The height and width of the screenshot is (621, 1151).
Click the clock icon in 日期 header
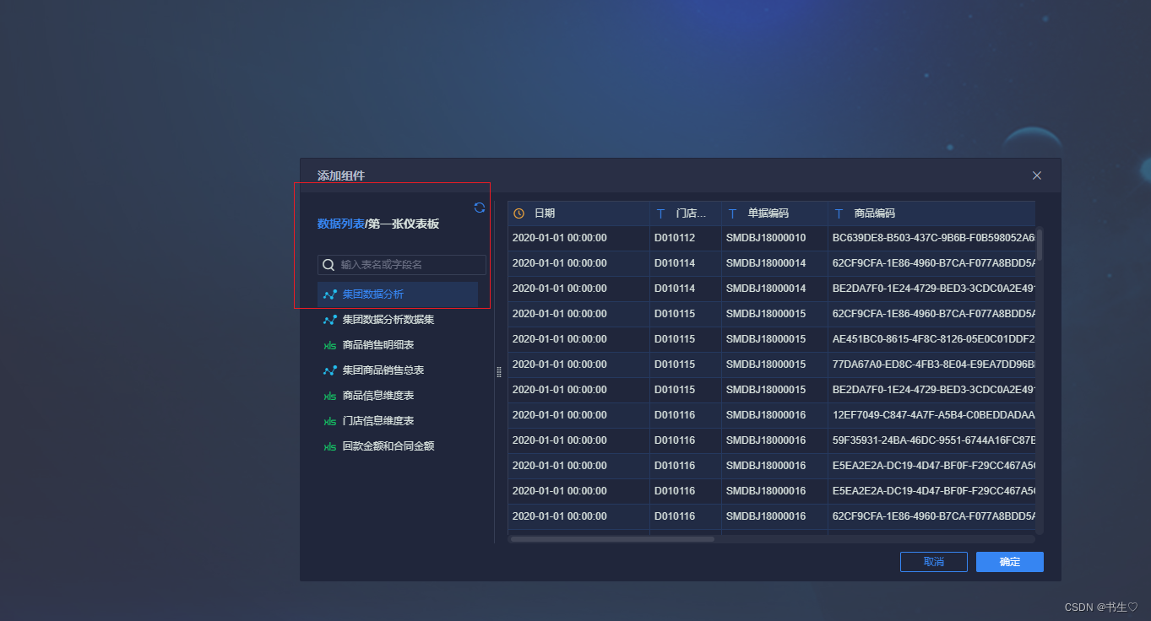click(x=519, y=213)
